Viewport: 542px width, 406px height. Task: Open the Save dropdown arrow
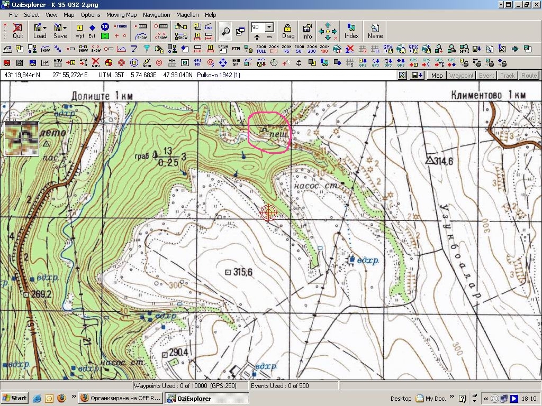click(x=65, y=27)
